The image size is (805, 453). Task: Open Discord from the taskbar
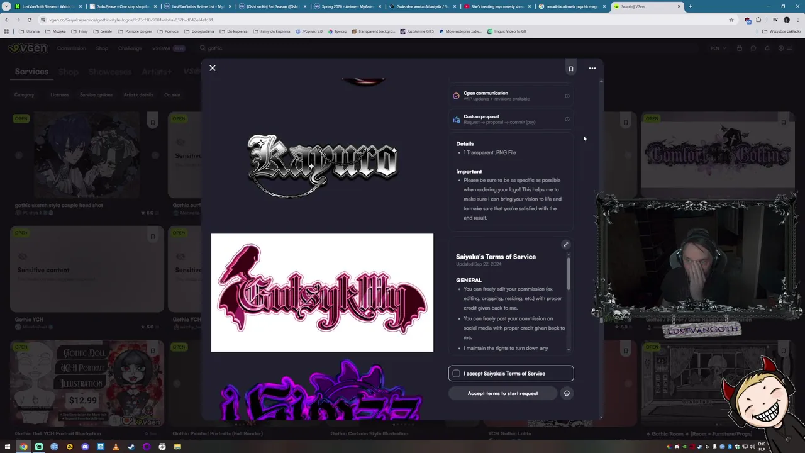[x=85, y=447]
